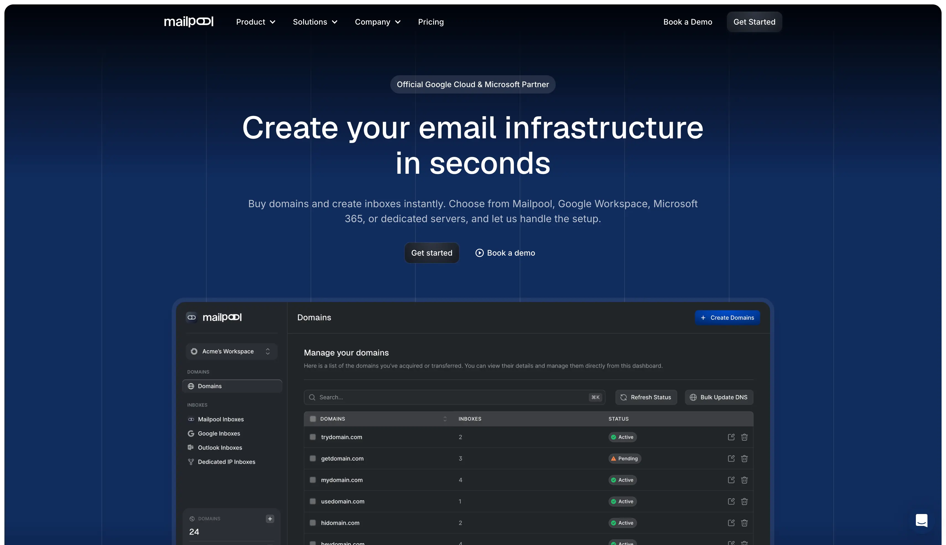
Task: Click Book a Demo in the navbar
Action: tap(687, 22)
